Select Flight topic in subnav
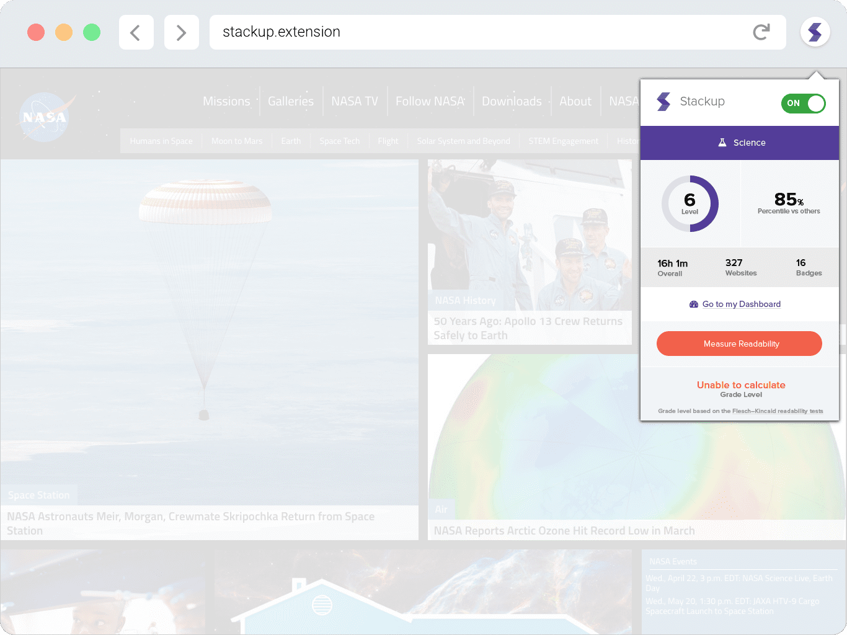 coord(388,141)
